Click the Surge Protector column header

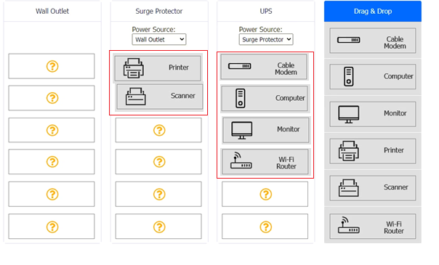point(159,11)
